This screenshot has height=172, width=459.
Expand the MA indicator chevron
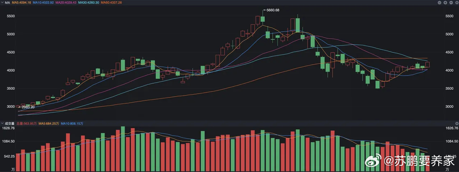tap(3, 3)
